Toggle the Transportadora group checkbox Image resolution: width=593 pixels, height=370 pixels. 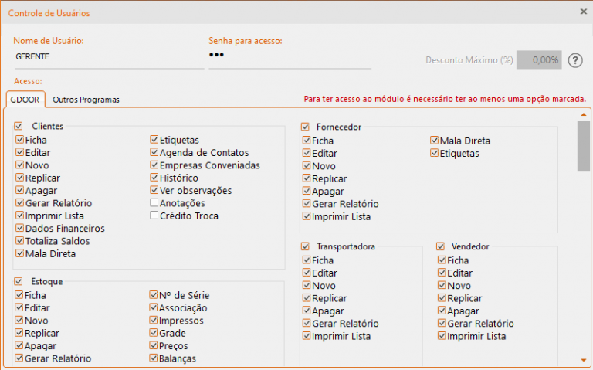[x=305, y=246]
